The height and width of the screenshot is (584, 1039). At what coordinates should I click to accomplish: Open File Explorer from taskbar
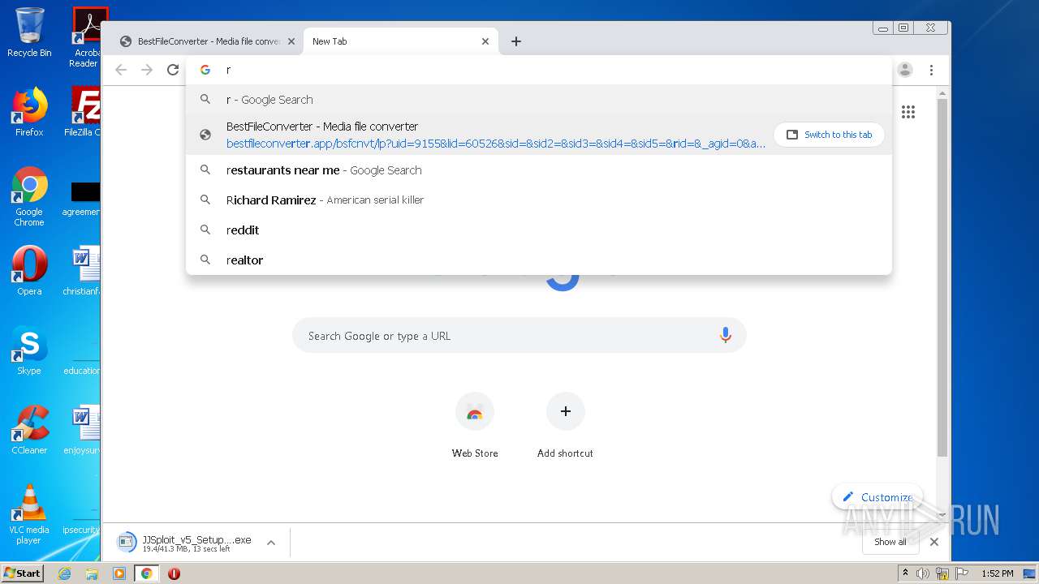click(x=92, y=573)
